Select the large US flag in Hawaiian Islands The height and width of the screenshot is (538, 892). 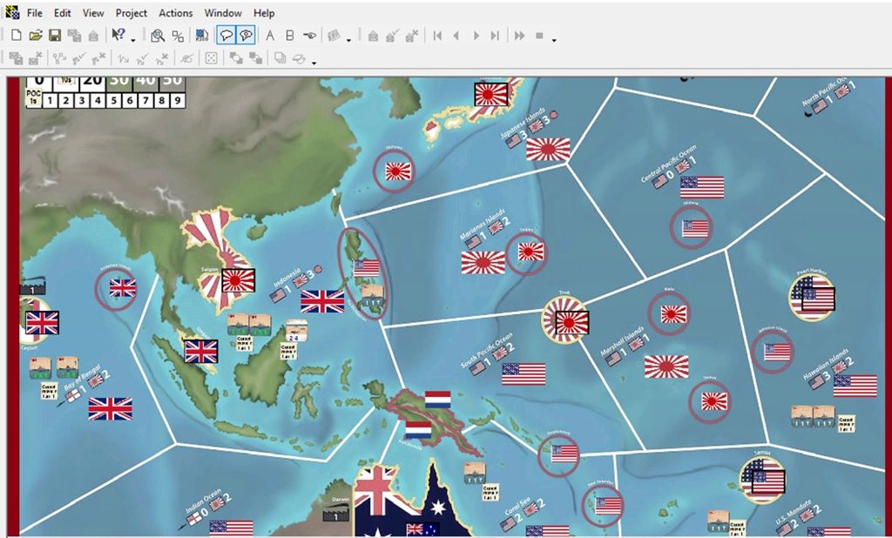[855, 386]
